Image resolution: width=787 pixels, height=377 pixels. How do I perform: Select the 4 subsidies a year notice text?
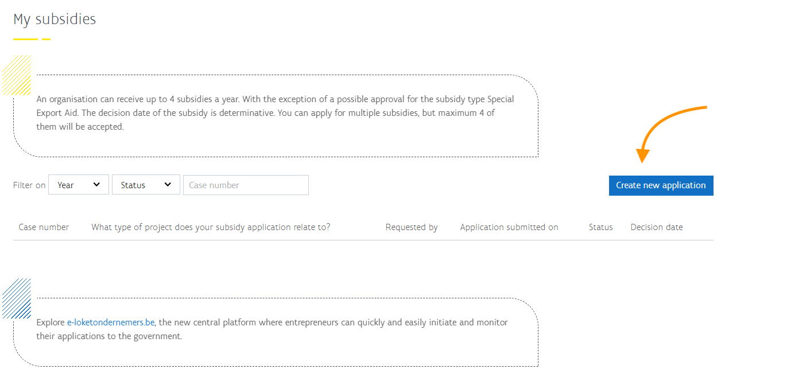tap(275, 113)
